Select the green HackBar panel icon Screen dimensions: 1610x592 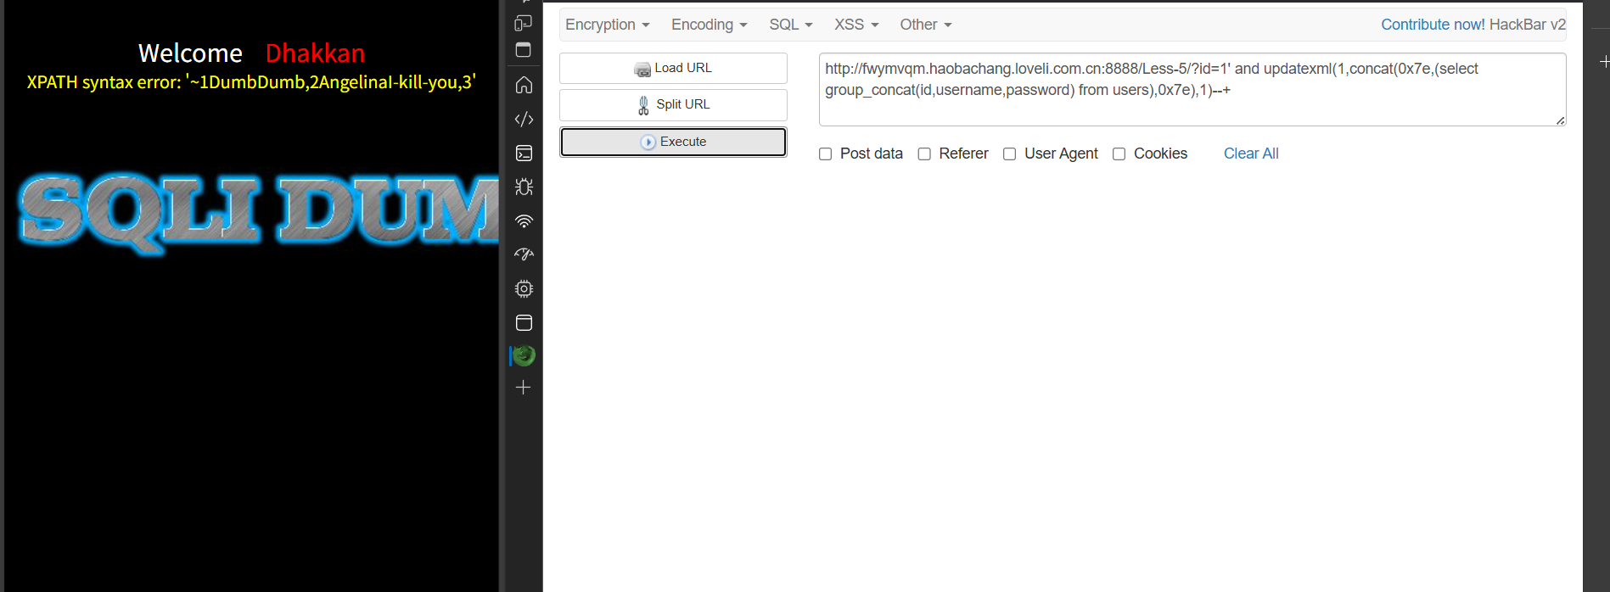pos(524,355)
